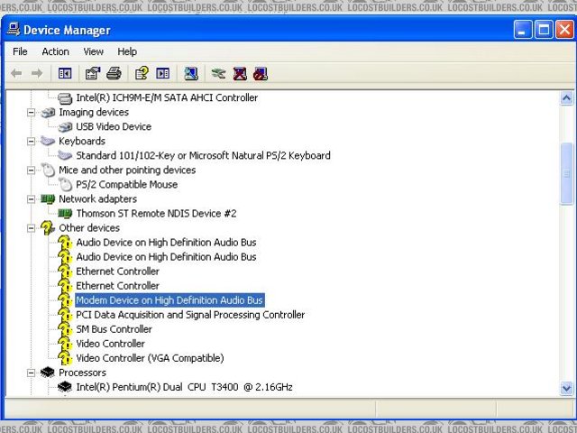Viewport: 577px width, 433px height.
Task: Click the Properties toolbar icon
Action: [92, 73]
